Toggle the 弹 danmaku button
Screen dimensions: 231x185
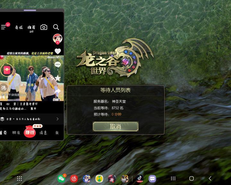pyautogui.click(x=4, y=88)
